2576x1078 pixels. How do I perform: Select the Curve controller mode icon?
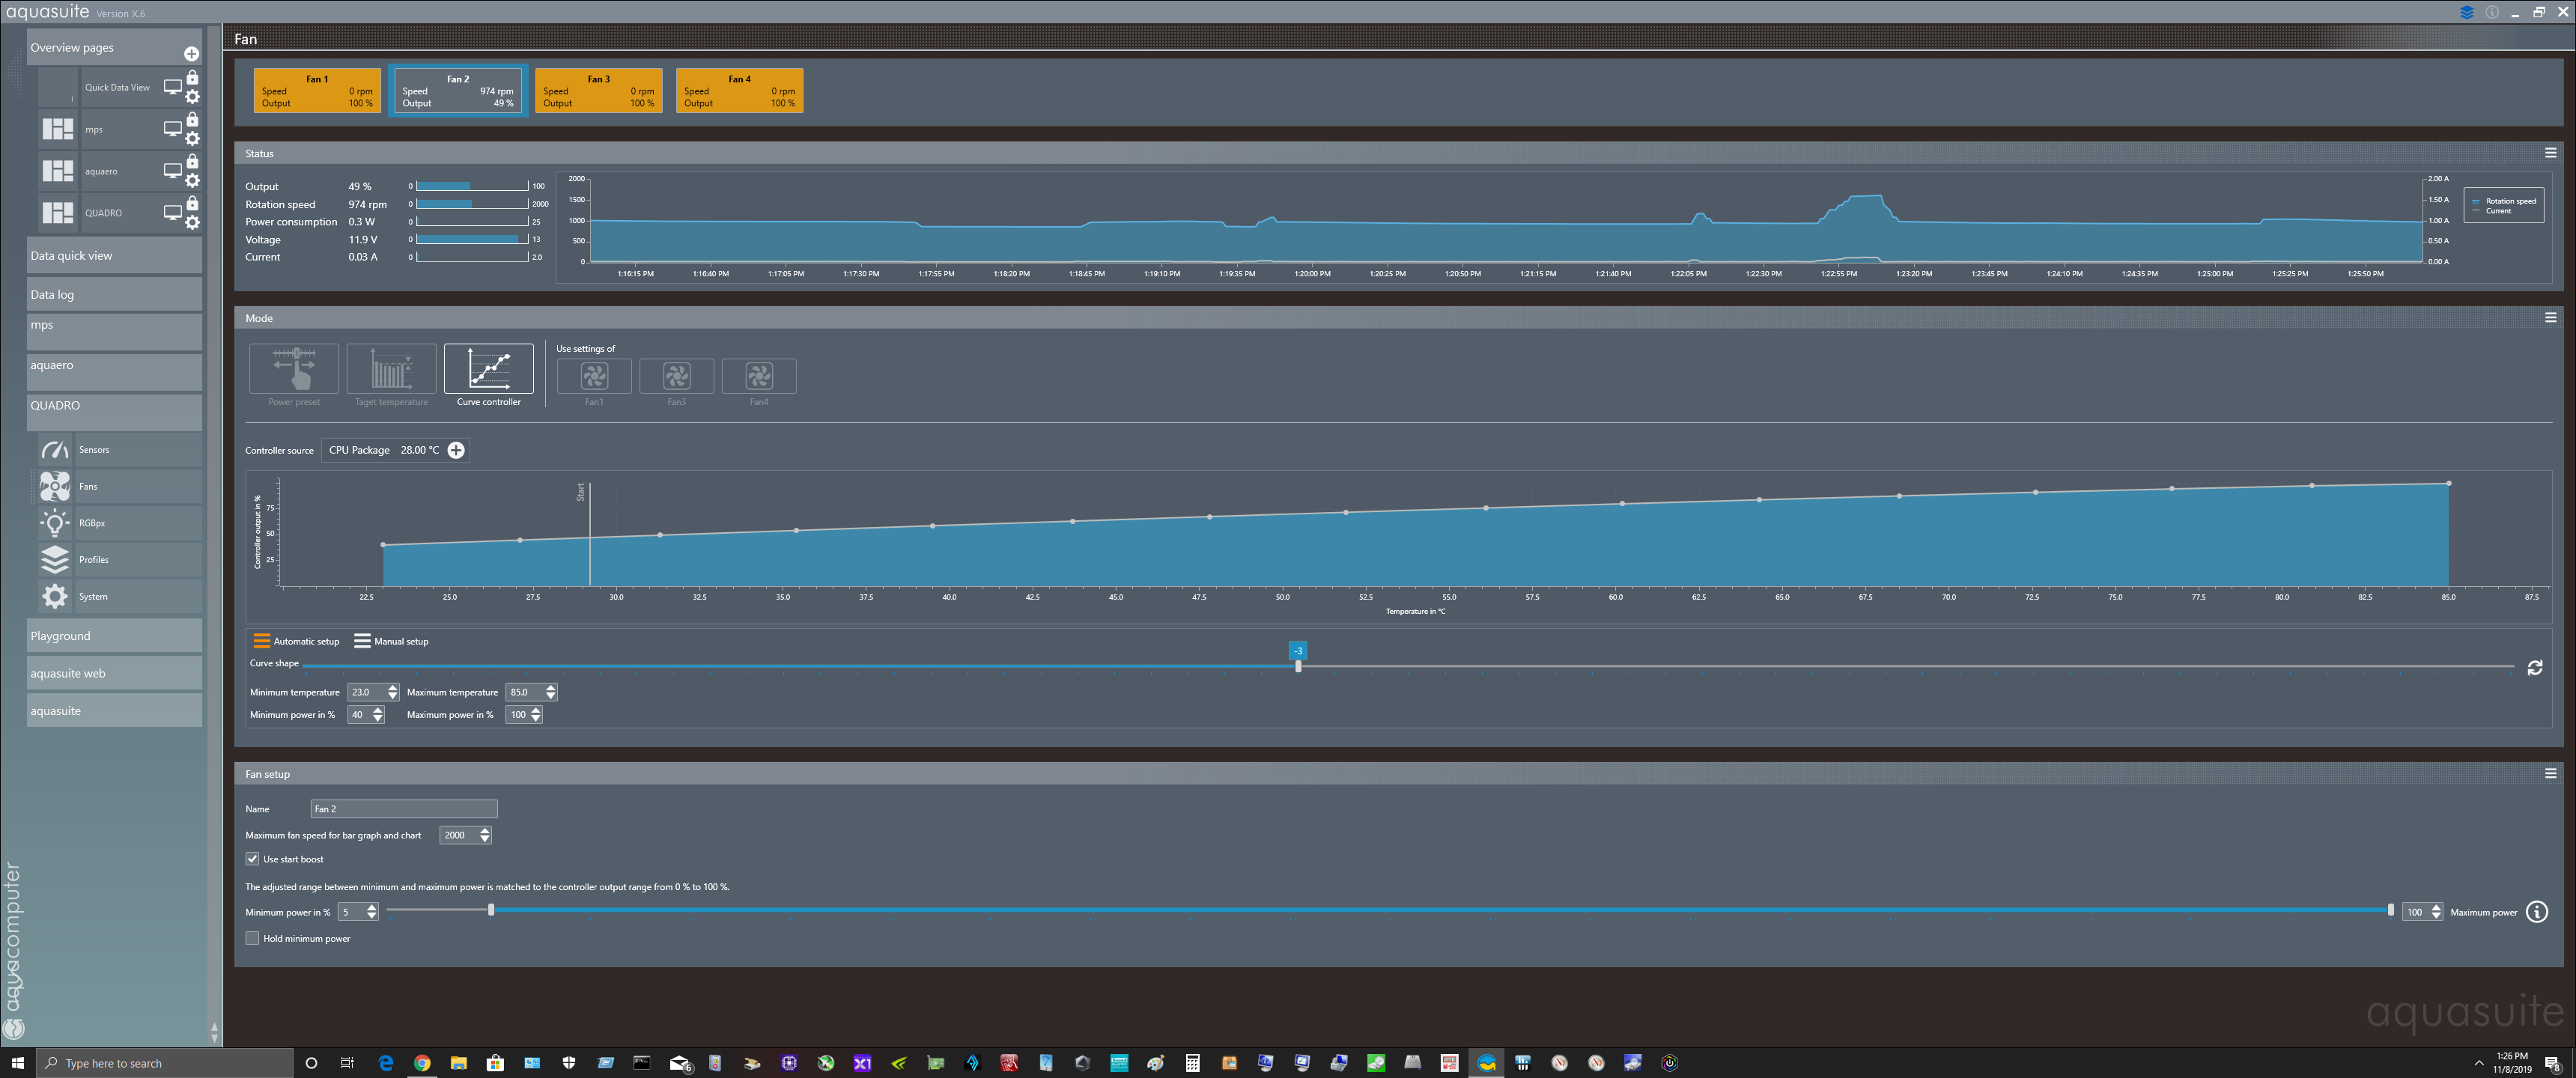(x=488, y=370)
